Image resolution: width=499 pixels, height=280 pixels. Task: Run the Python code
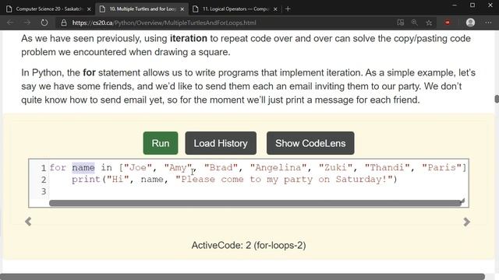coord(161,143)
